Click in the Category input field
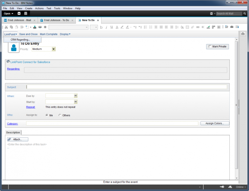Image resolution: width=249 pixels, height=191 pixels. point(112,123)
